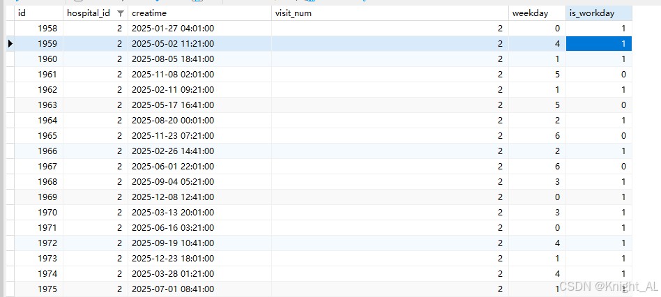Viewport: 661px width, 297px height.
Task: Click creatime value 2025-11-08 02:01:00
Action: click(x=173, y=75)
